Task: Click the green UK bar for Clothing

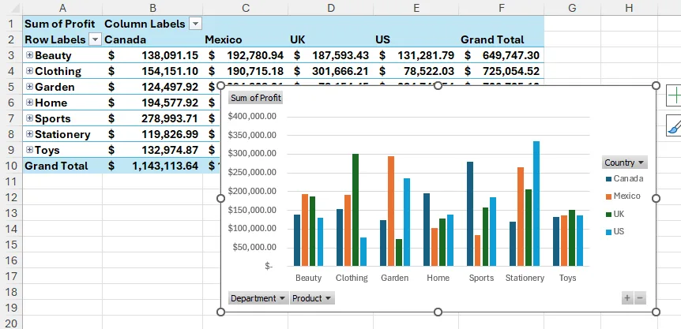Action: tap(356, 210)
